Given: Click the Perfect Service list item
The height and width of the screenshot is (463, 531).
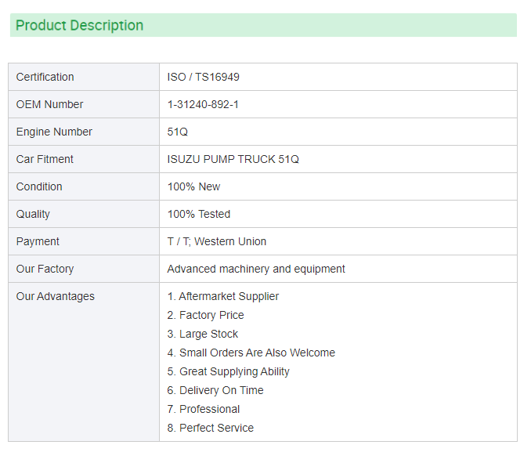Looking at the screenshot, I should coord(211,428).
